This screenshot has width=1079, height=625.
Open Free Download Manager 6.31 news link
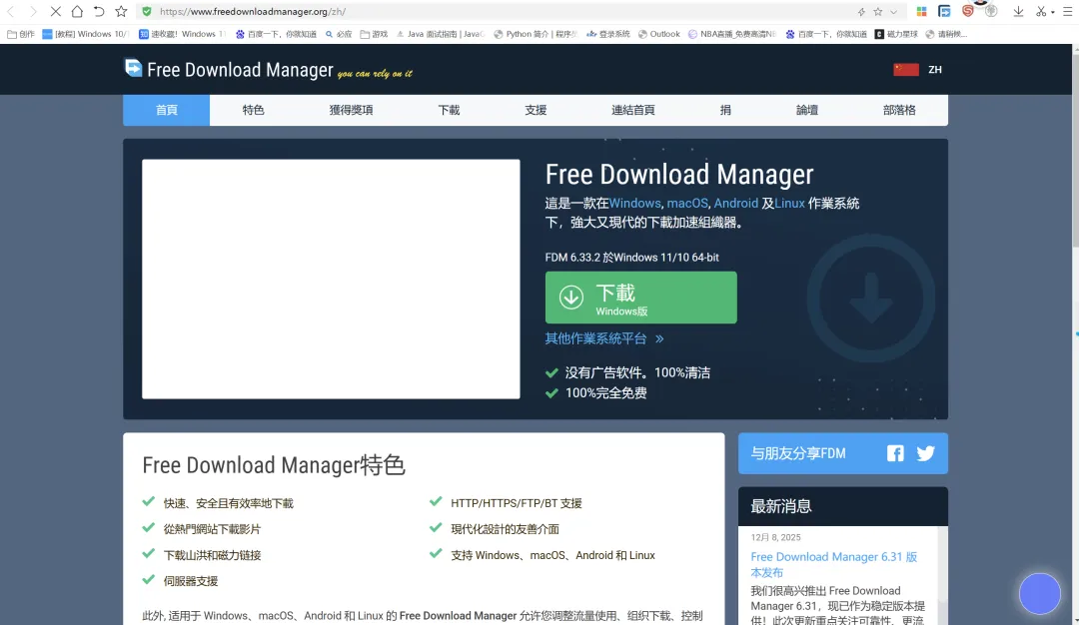point(833,564)
